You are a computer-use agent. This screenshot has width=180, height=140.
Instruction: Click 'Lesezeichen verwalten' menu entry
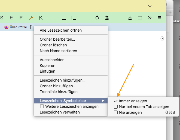(60, 112)
